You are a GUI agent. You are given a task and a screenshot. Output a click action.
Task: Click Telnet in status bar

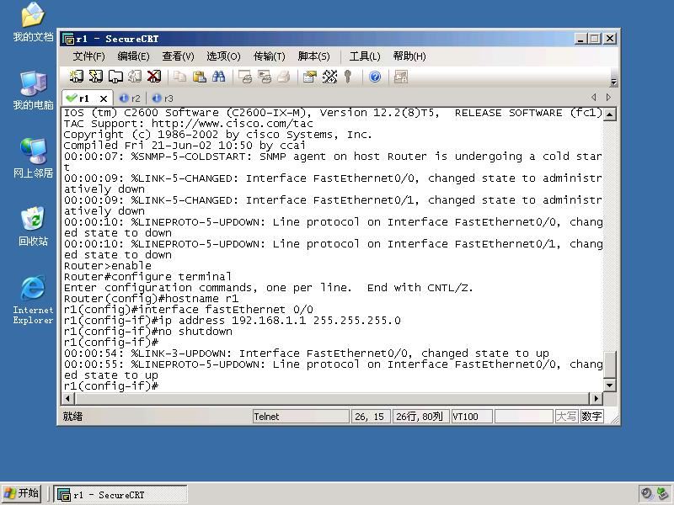[x=301, y=417]
